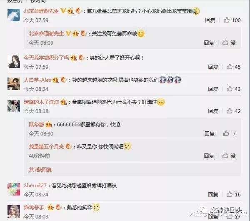
Task: Switch to 按时间 sort tab
Action: tap(38, 1)
